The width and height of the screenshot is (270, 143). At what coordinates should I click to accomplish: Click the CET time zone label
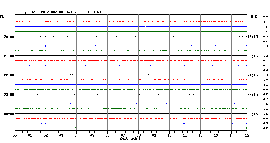3,16
